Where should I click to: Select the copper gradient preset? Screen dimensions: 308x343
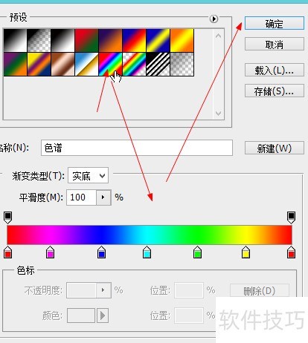[62, 64]
